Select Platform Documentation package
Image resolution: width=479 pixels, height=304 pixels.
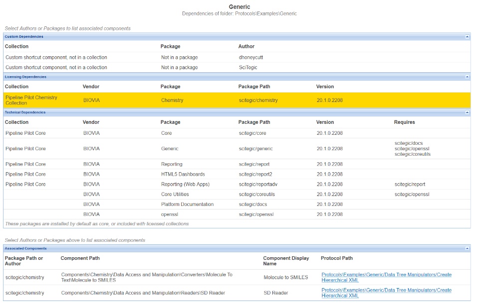point(187,204)
